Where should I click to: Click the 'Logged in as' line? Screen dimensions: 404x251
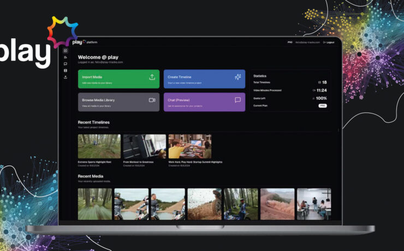[100, 62]
